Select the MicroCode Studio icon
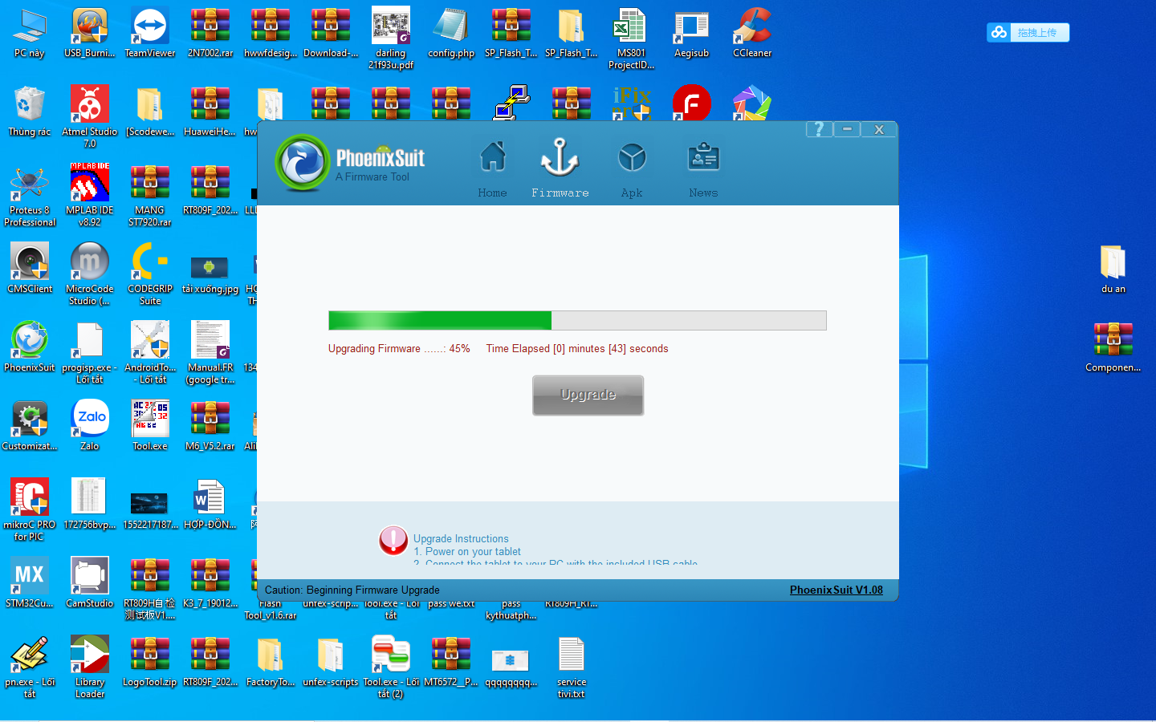The height and width of the screenshot is (722, 1156). click(x=90, y=274)
